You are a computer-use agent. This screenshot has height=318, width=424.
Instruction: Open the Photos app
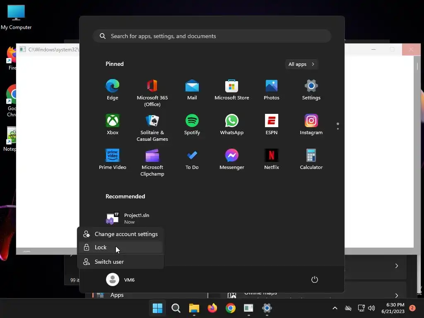[x=272, y=90]
